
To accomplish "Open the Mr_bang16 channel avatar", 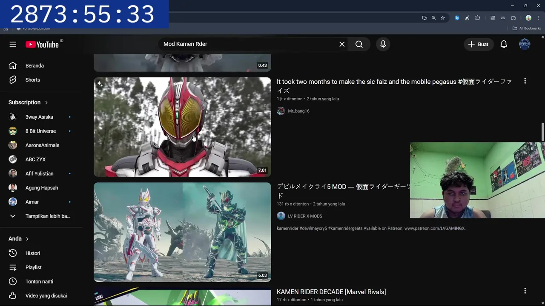I will [281, 111].
